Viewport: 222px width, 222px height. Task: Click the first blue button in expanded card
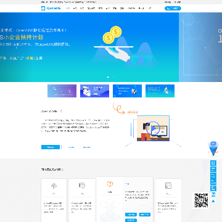click(131, 215)
